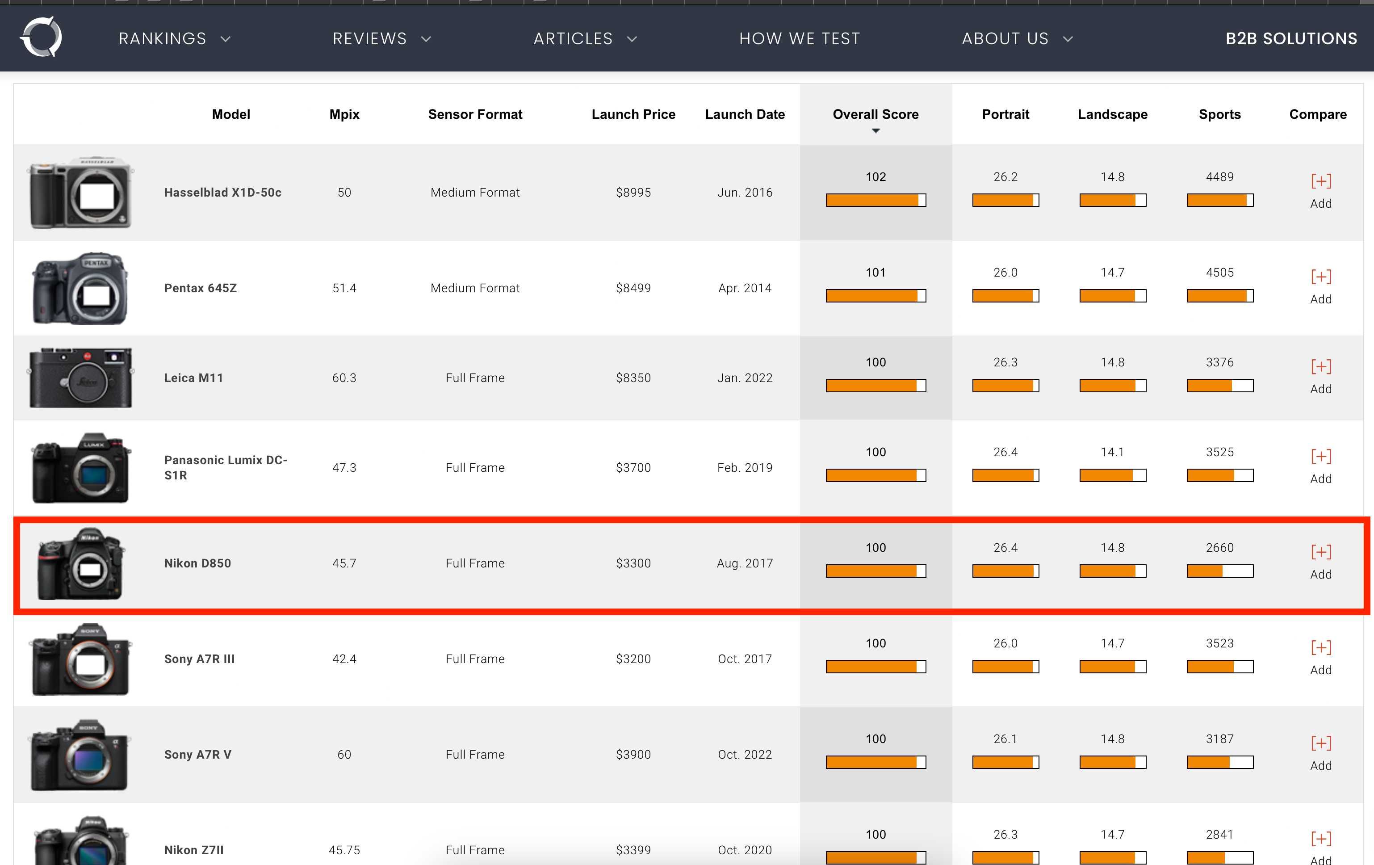This screenshot has height=865, width=1374.
Task: Sort table by Launch Date column
Action: point(745,114)
